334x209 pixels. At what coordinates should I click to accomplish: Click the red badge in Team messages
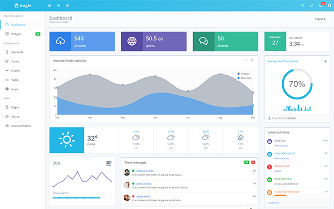[253, 162]
